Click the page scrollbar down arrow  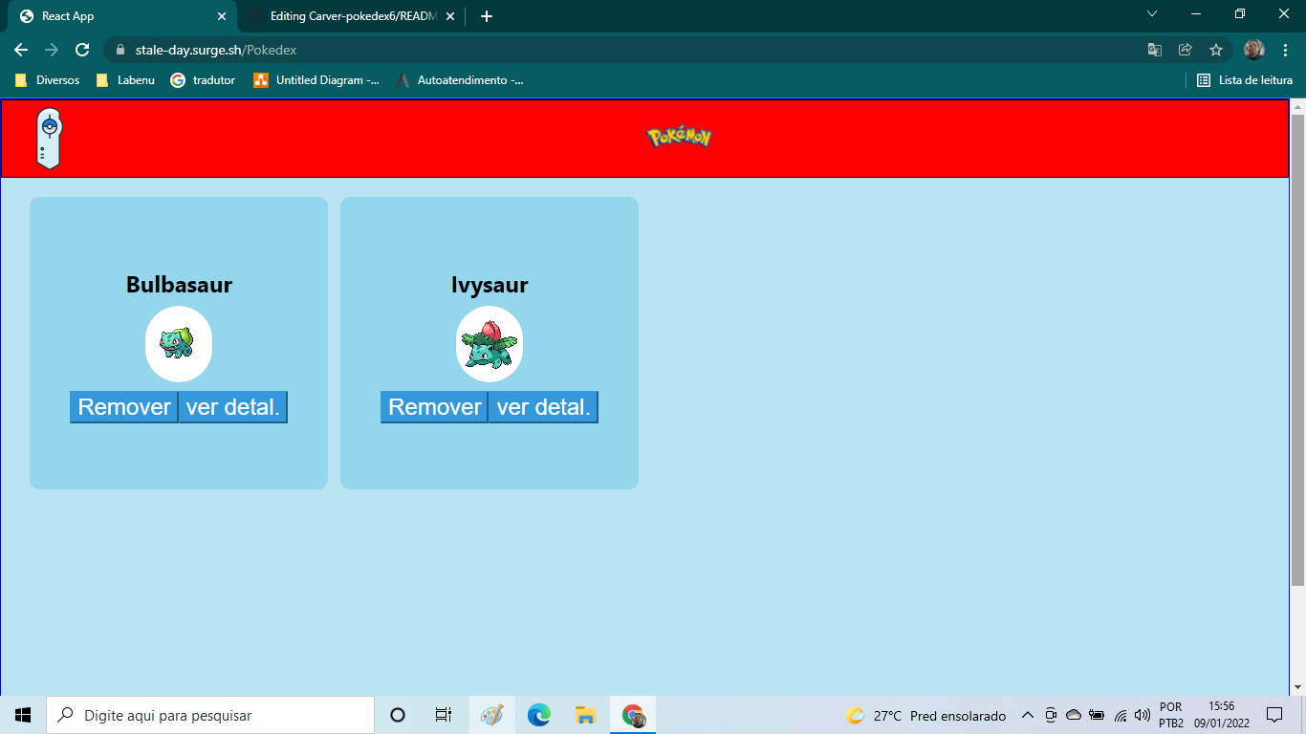point(1297,687)
